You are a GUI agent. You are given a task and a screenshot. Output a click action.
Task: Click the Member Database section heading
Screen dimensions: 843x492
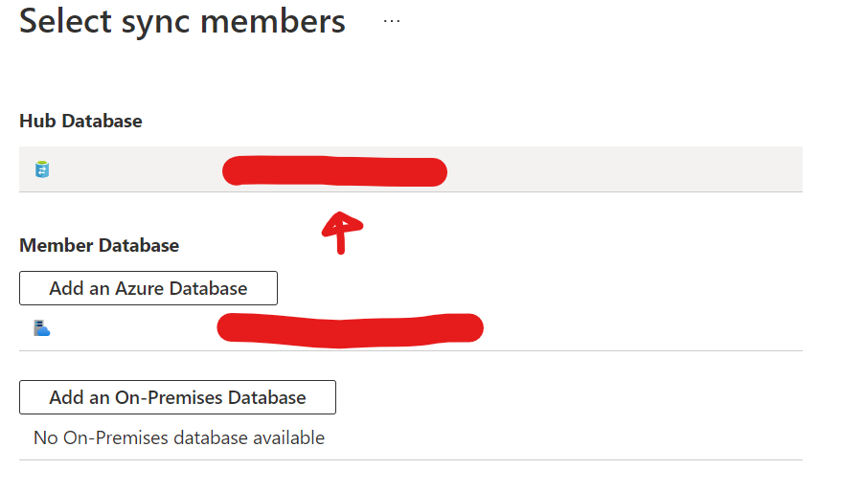pyautogui.click(x=99, y=245)
